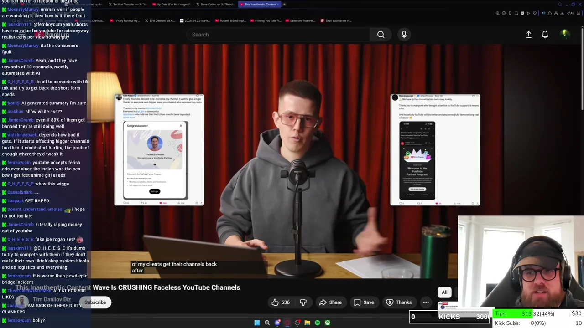
Task: Open the Extended intervie bookmark
Action: (x=300, y=20)
